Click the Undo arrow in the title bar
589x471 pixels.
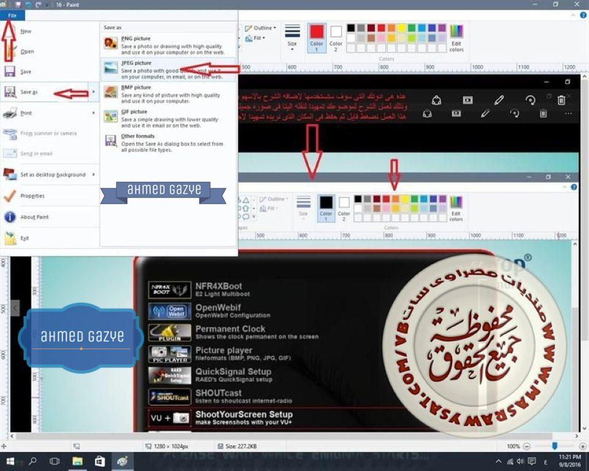29,4
